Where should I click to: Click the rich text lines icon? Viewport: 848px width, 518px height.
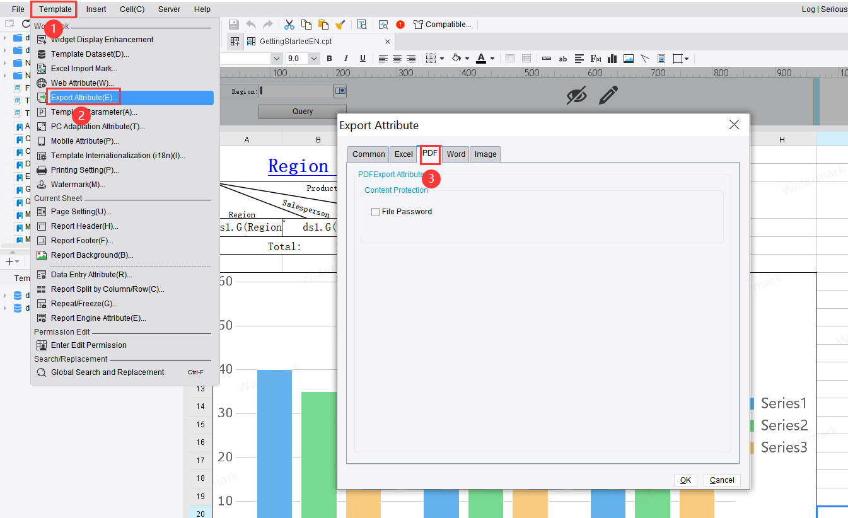click(x=579, y=59)
